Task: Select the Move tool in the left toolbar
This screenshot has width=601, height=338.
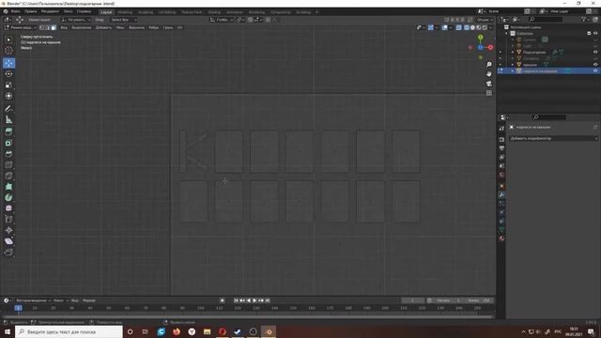Action: pyautogui.click(x=8, y=63)
